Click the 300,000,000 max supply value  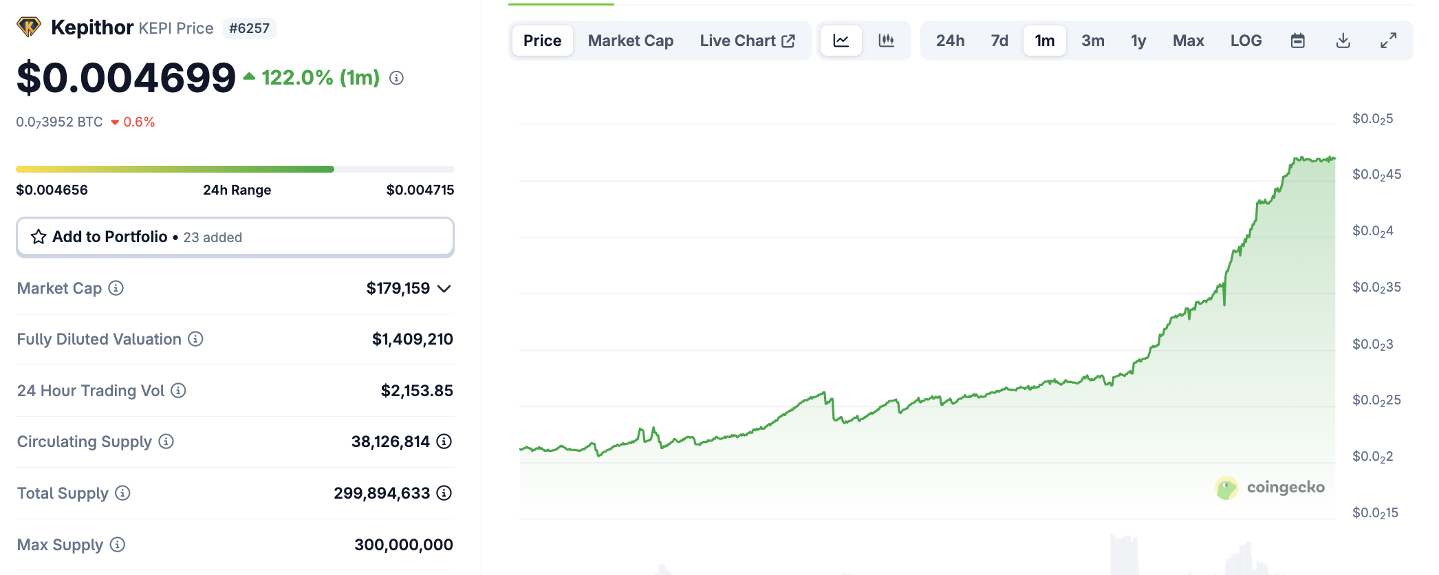click(x=404, y=545)
